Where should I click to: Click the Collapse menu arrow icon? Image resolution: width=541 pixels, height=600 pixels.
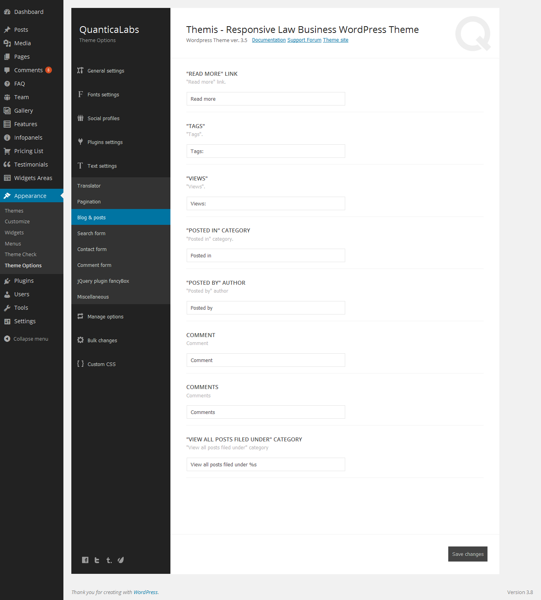(x=7, y=339)
